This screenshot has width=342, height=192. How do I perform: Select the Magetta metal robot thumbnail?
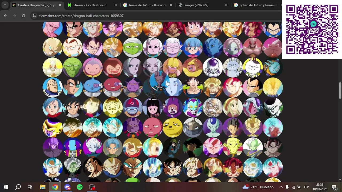pyautogui.click(x=193, y=127)
